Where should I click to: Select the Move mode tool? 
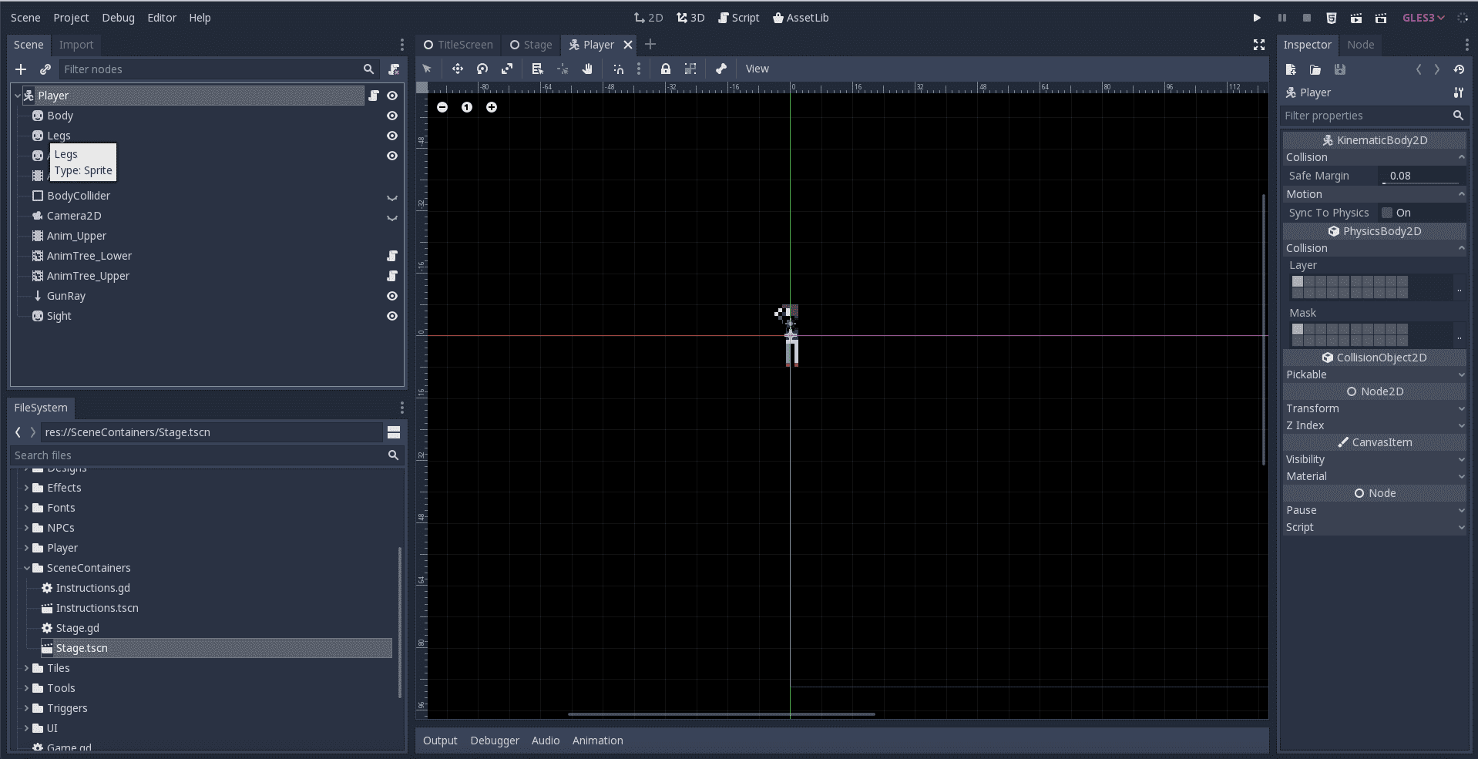pyautogui.click(x=457, y=69)
